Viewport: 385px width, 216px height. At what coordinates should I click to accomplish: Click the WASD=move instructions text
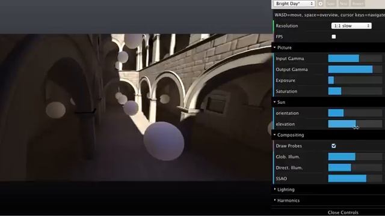pos(330,15)
